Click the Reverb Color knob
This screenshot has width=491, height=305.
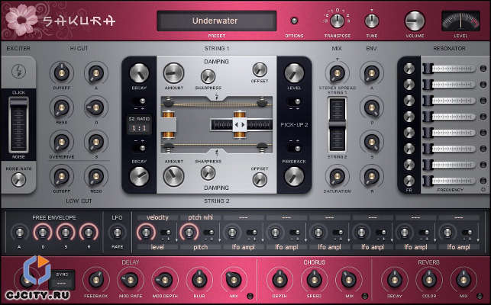pos(429,279)
